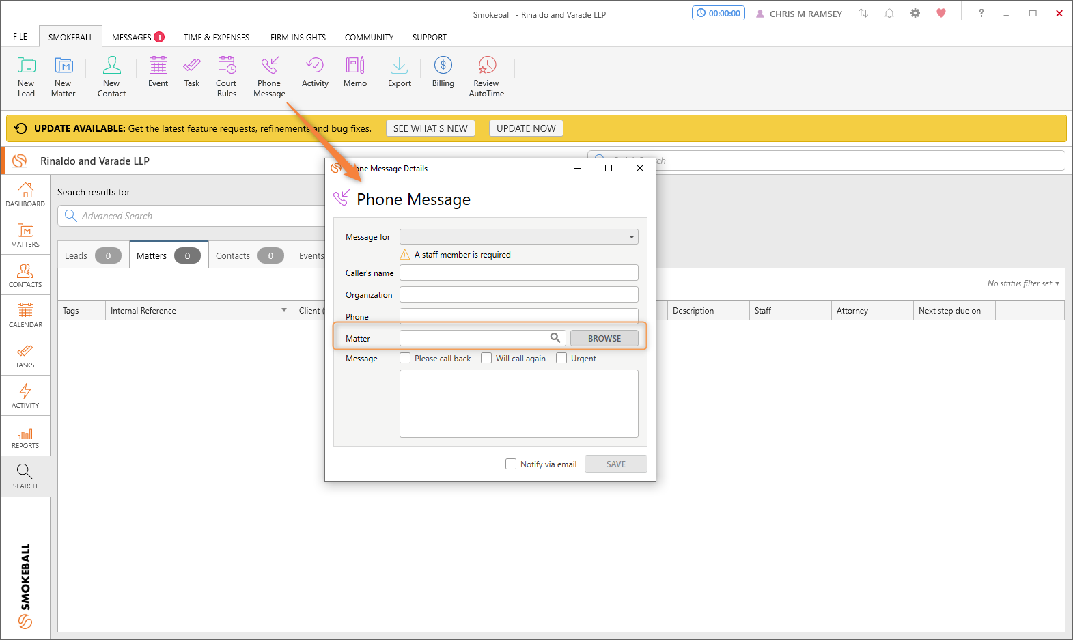
Task: Open Activity in the sidebar
Action: pos(25,396)
